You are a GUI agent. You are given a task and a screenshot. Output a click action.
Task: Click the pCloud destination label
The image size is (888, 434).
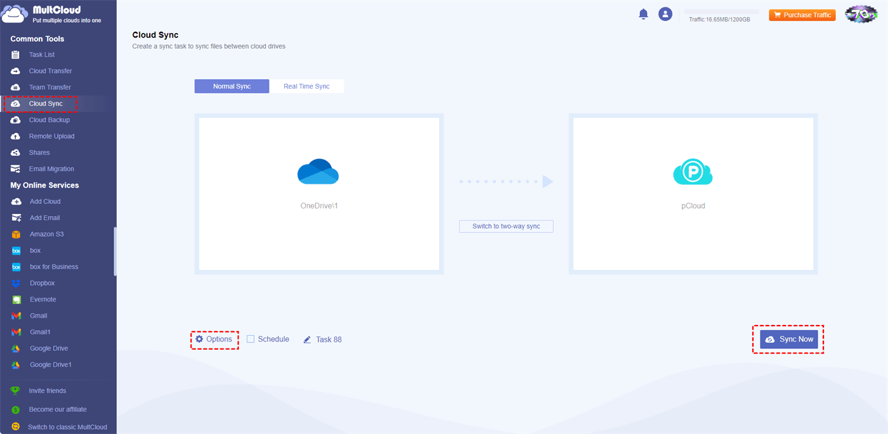[693, 206]
